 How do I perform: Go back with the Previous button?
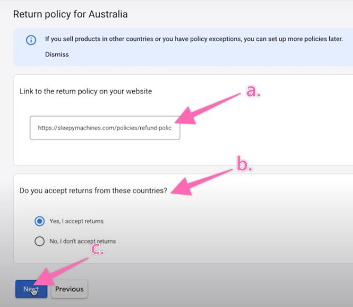[69, 289]
